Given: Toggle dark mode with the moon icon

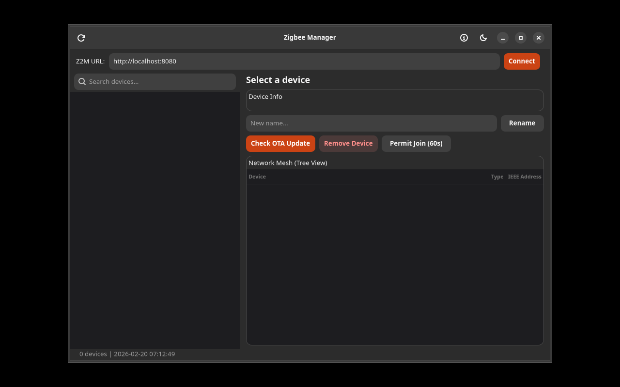Looking at the screenshot, I should (x=483, y=38).
